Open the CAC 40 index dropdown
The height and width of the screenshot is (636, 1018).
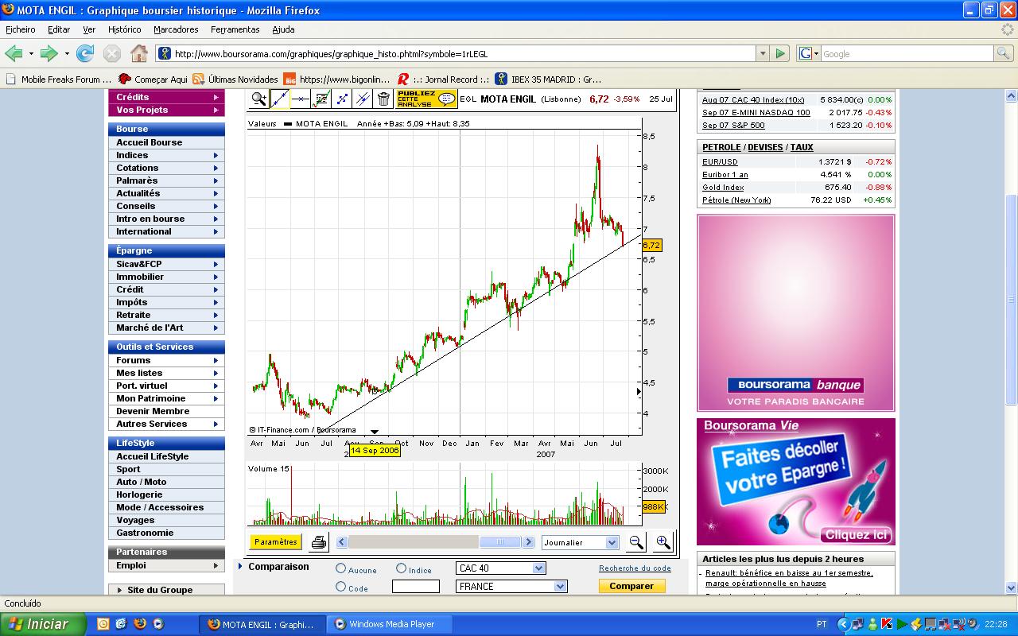pos(501,568)
